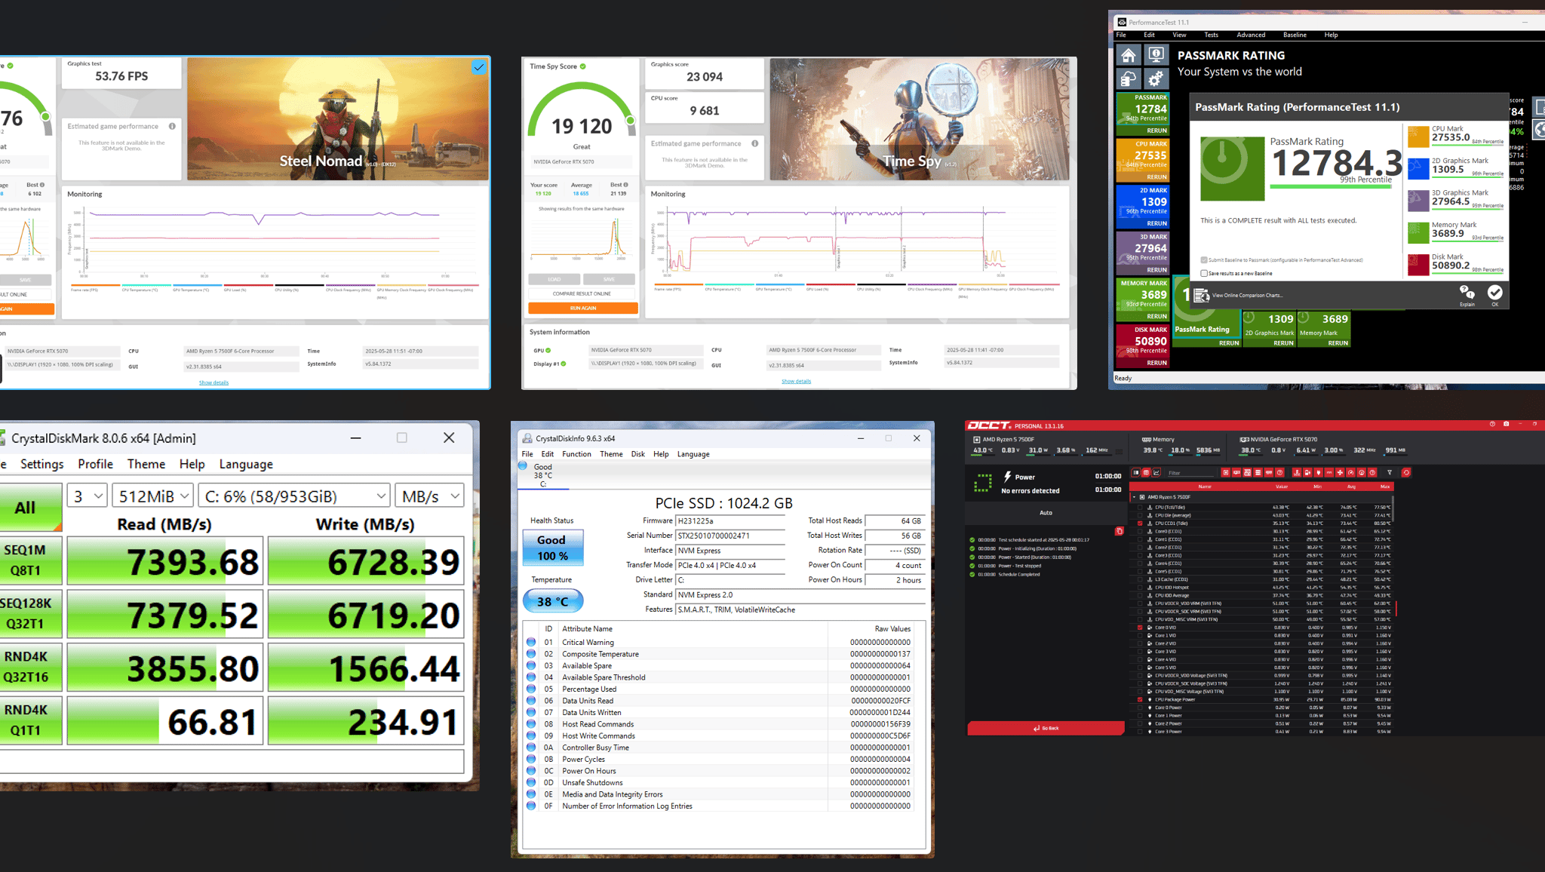Screen dimensions: 1545x872
Task: Check L3 Cache (CCD1) in OCCT sensor list
Action: (x=1140, y=579)
